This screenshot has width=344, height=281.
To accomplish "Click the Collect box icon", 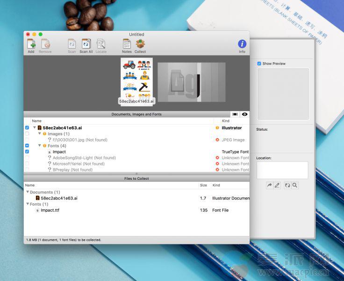I will (x=140, y=44).
